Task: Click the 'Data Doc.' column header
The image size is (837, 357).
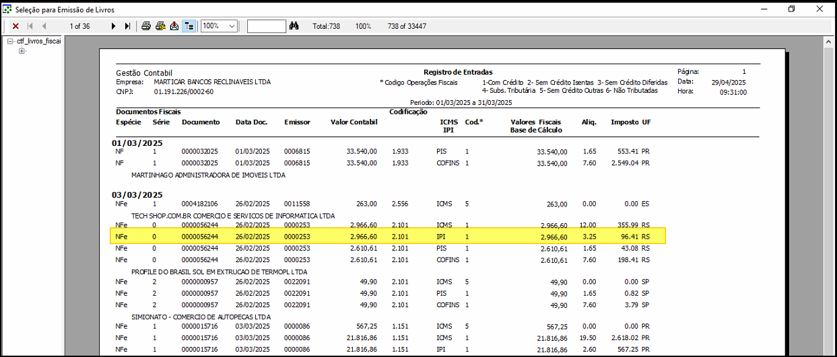Action: pos(251,122)
